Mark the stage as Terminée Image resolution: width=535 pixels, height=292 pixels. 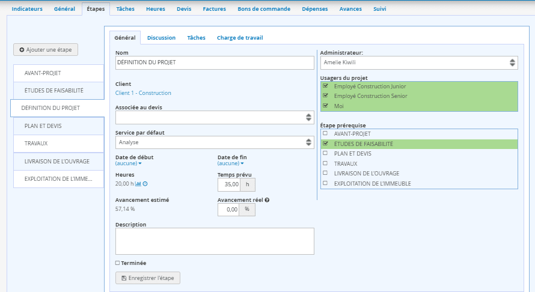pyautogui.click(x=118, y=263)
